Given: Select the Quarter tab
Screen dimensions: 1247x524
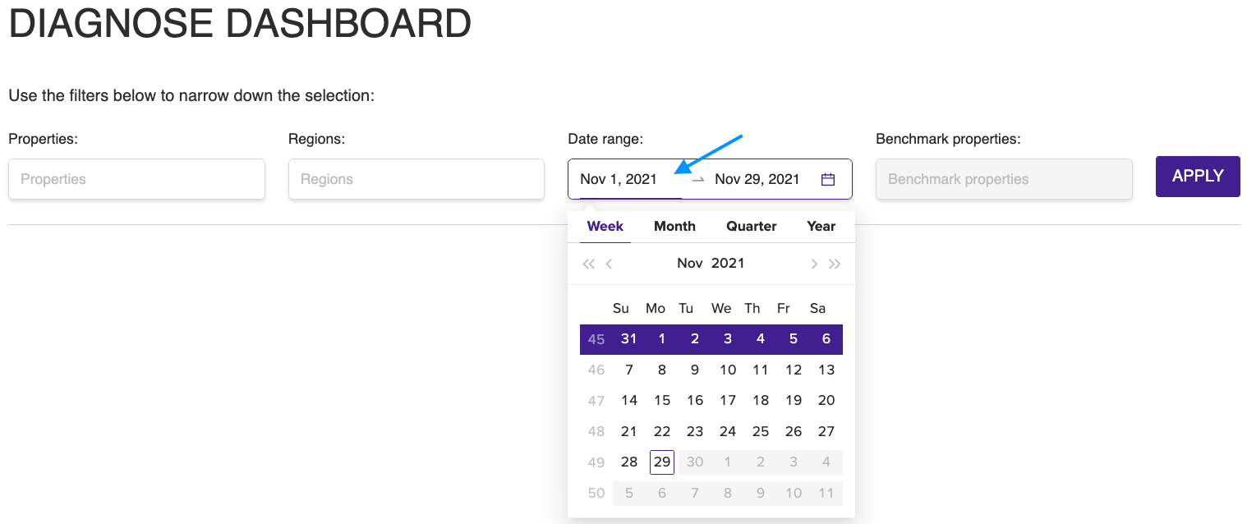Looking at the screenshot, I should coord(751,227).
